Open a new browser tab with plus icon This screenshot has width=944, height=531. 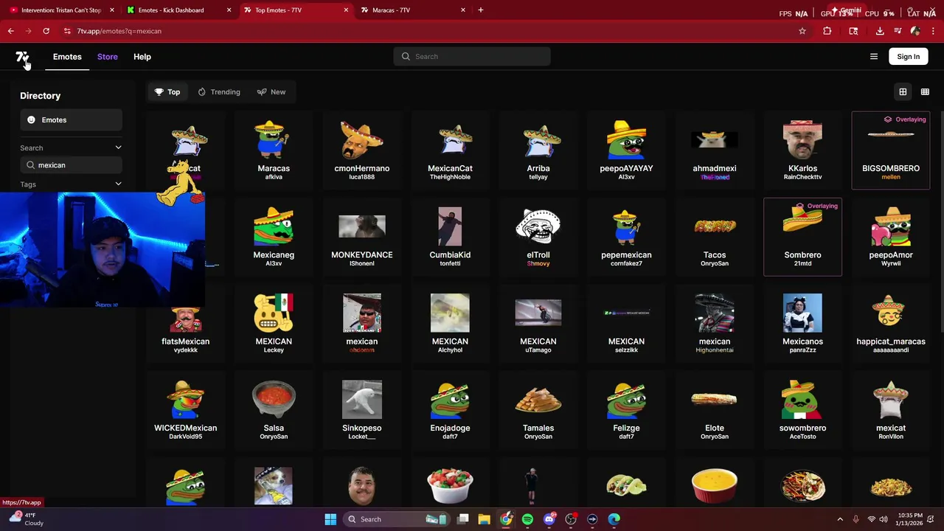481,10
